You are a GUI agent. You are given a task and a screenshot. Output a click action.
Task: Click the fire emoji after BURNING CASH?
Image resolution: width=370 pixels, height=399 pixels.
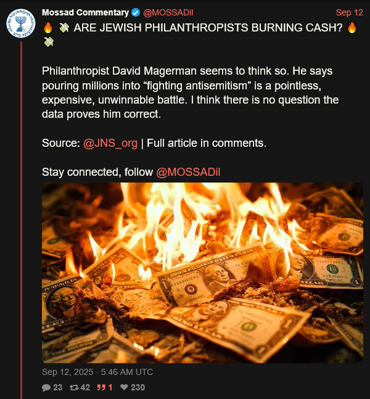click(x=352, y=28)
